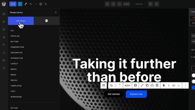Delete the block with trash icon
195x110 pixels.
(157, 86)
